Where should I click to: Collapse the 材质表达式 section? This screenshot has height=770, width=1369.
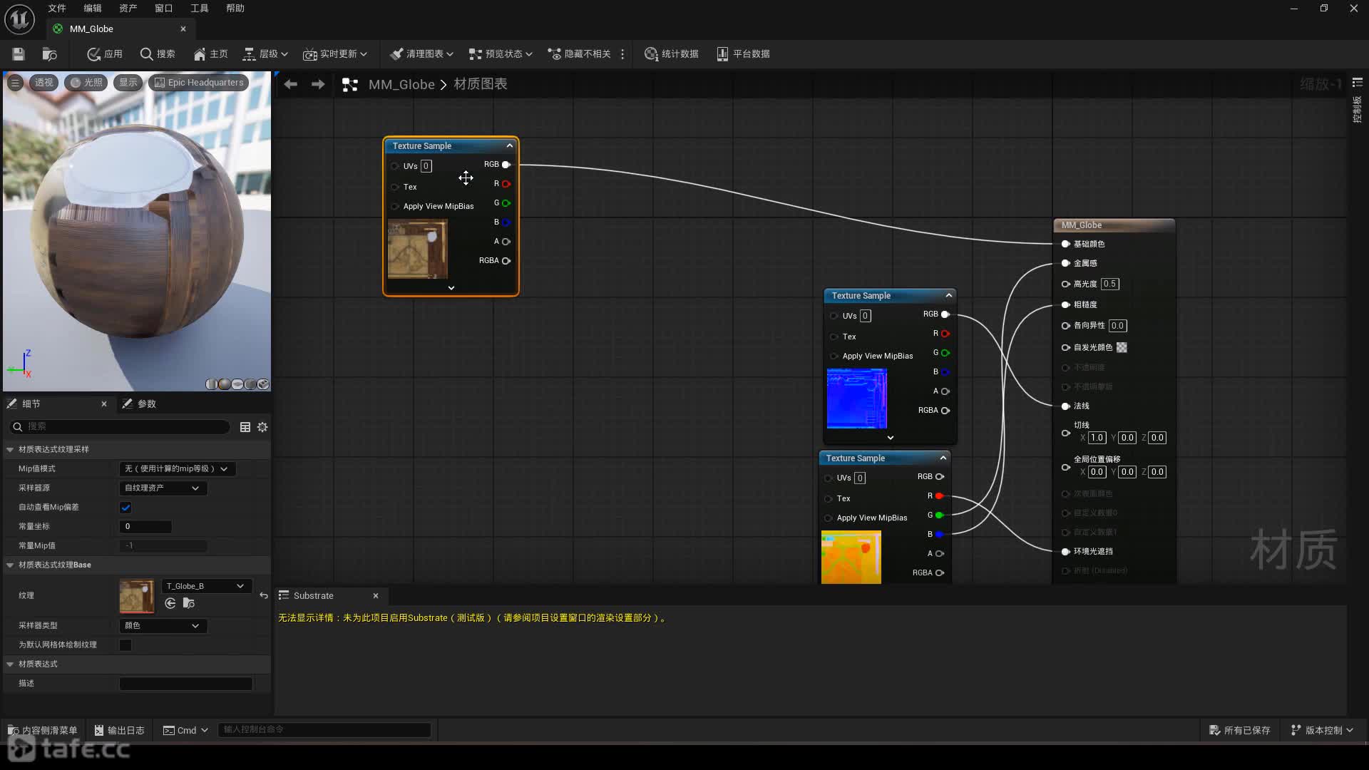10,664
